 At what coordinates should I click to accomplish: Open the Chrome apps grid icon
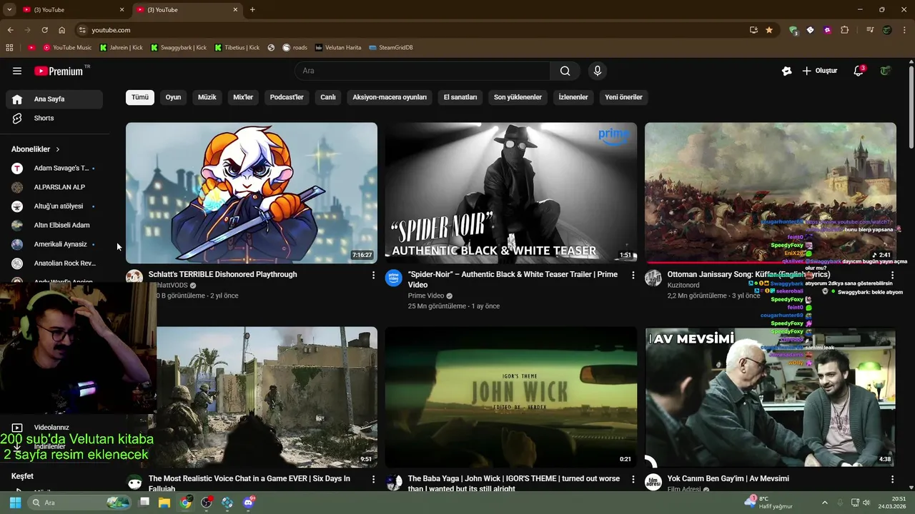point(9,48)
